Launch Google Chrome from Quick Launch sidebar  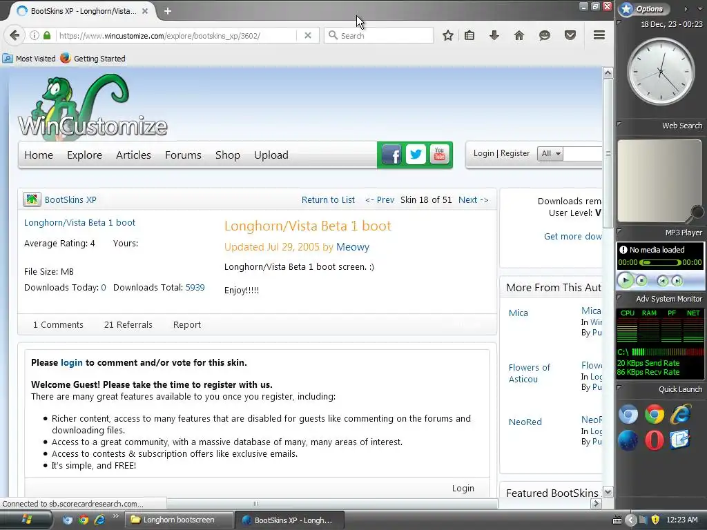(655, 414)
